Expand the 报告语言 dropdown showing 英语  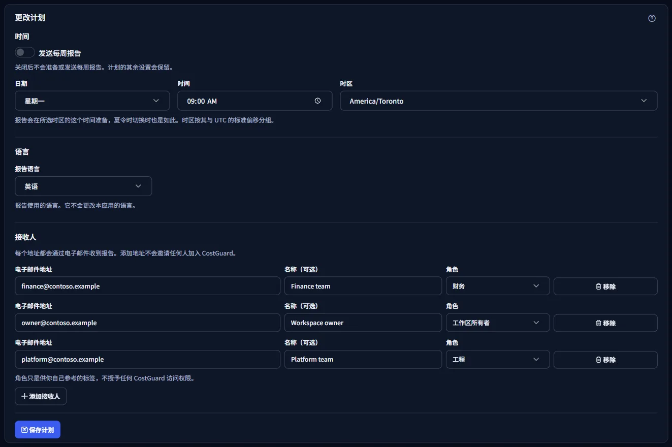(x=83, y=186)
